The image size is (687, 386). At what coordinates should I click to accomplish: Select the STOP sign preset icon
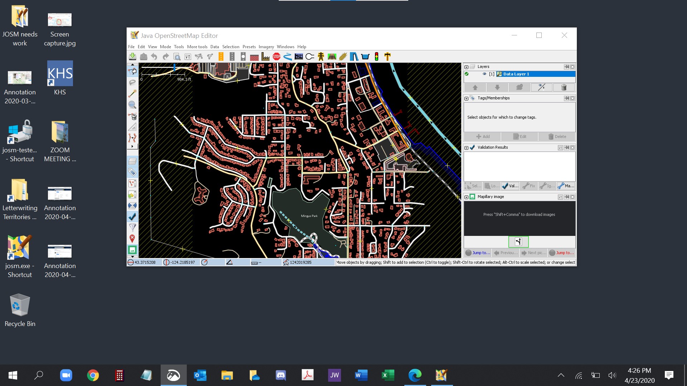pos(277,56)
